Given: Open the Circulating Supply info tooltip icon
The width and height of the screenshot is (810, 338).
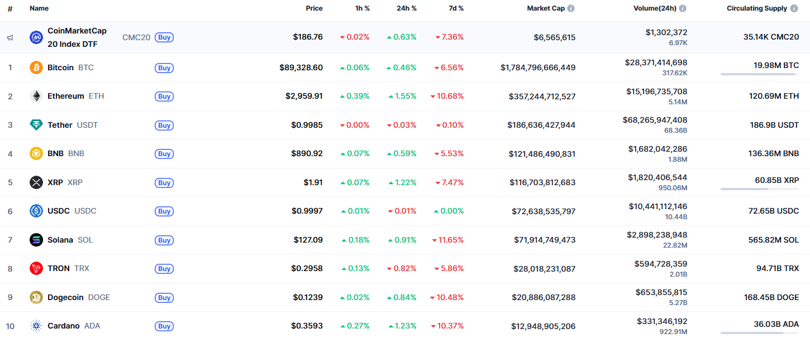Looking at the screenshot, I should [794, 8].
